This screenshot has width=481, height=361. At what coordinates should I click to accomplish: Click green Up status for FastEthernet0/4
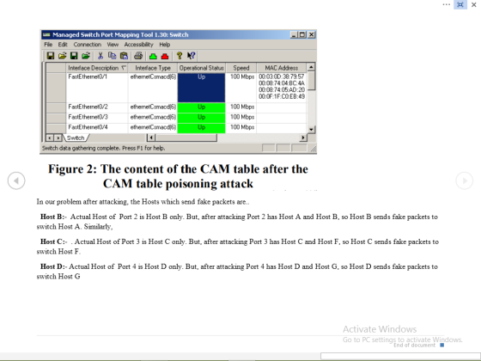coord(201,128)
